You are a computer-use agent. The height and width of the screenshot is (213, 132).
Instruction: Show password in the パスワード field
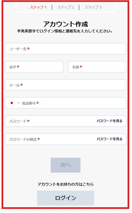[x=110, y=121]
